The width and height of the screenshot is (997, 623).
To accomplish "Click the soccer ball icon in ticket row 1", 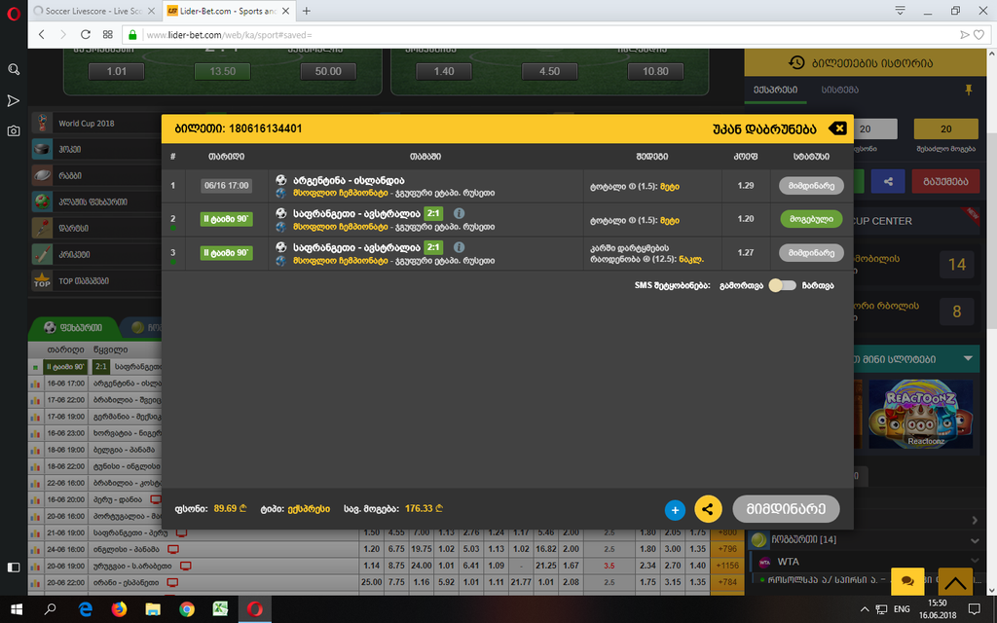I will tap(281, 180).
